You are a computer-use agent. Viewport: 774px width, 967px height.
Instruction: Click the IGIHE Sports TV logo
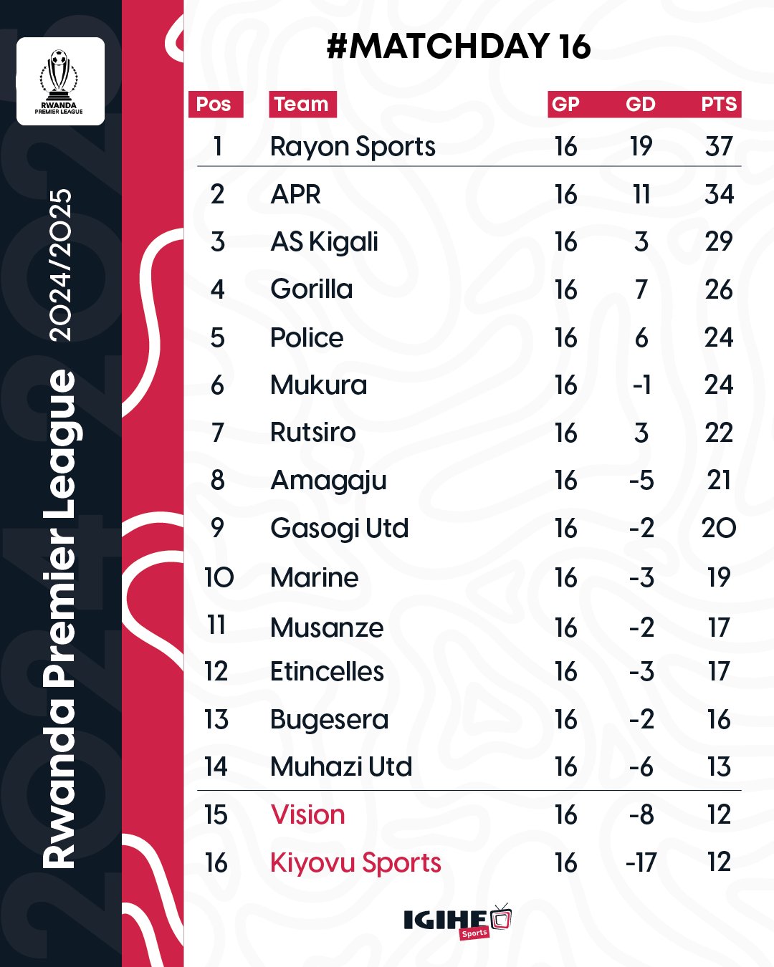[457, 920]
